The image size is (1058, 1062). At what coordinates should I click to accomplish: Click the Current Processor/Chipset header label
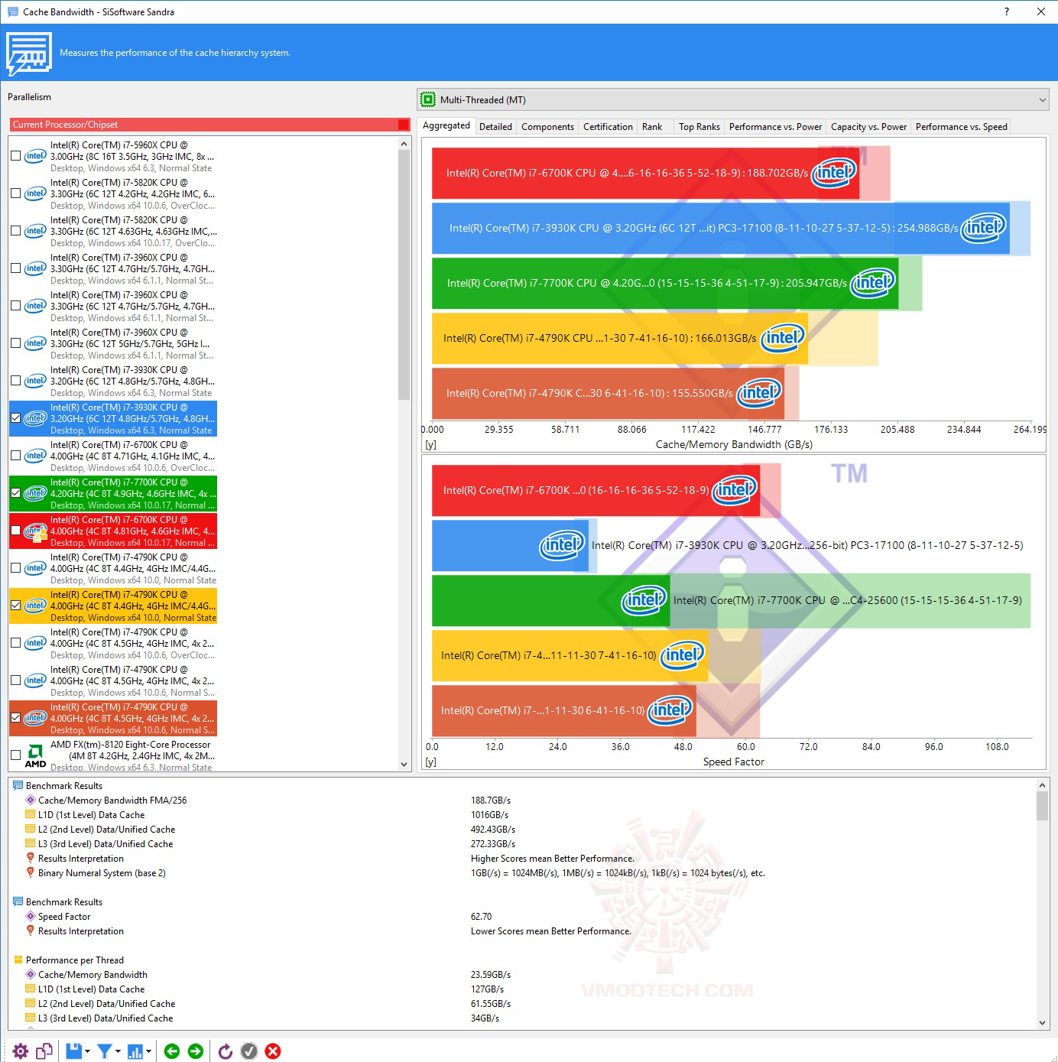[x=66, y=125]
